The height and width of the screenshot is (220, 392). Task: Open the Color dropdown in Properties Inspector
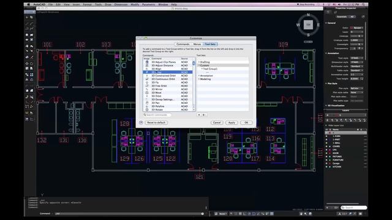click(x=356, y=28)
